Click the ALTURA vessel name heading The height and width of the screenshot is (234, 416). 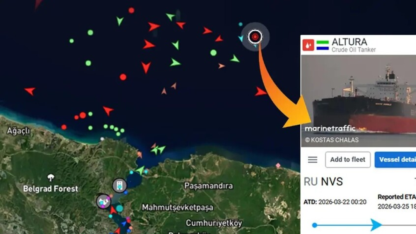point(349,42)
